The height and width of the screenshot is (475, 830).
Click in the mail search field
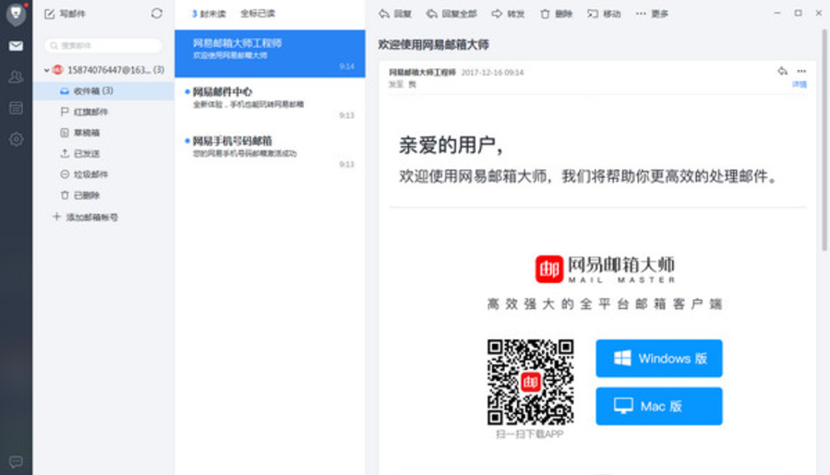point(103,45)
